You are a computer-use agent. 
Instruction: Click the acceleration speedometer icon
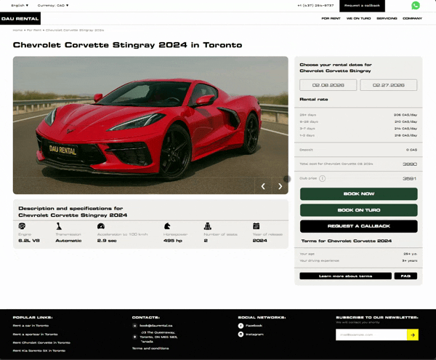pos(101,226)
